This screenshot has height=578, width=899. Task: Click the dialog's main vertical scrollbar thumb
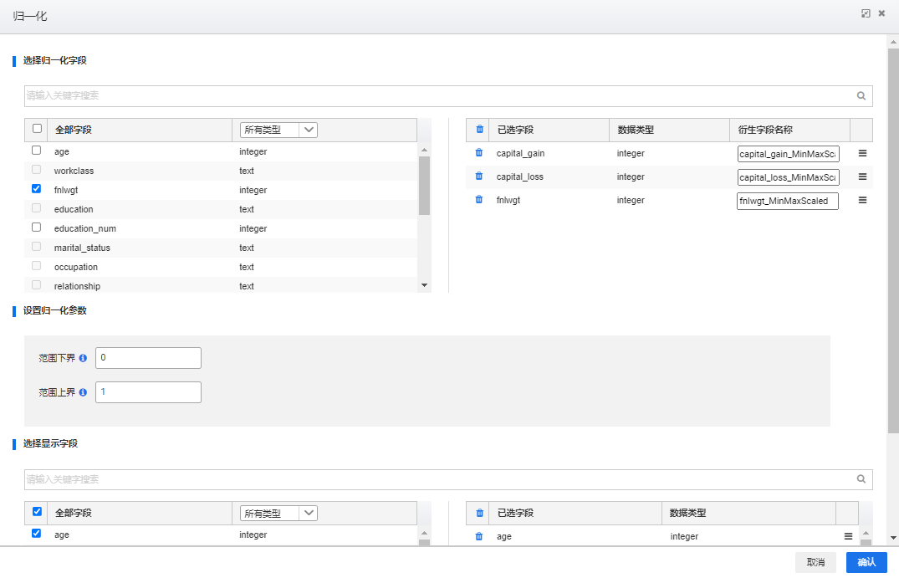coord(893,241)
